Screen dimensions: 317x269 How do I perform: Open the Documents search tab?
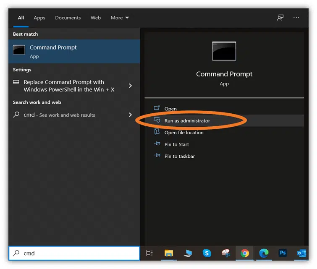coord(68,18)
